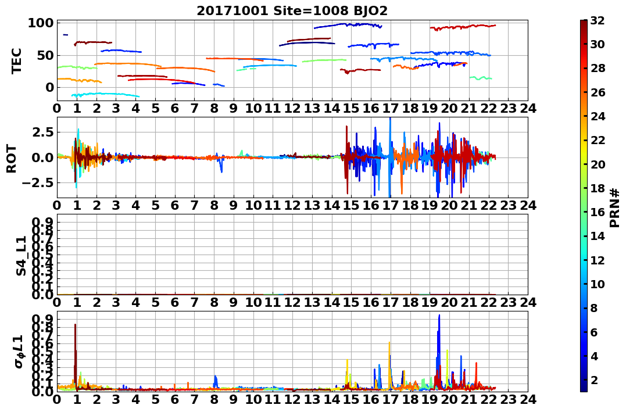Click the ROT y-axis label
Viewport: 626px width, 412px height.
click(x=12, y=159)
